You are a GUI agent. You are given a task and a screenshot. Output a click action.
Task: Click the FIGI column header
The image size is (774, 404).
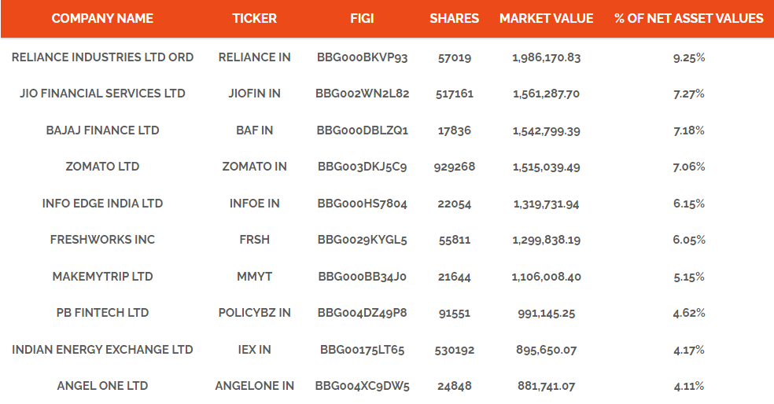point(362,18)
